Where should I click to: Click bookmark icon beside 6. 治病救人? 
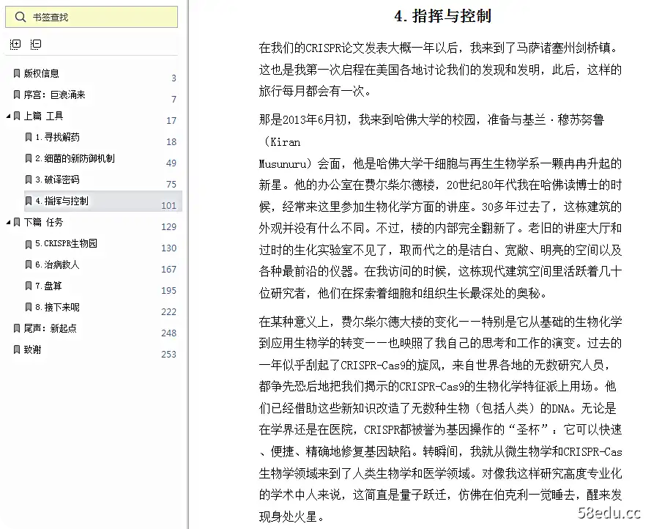tap(29, 264)
